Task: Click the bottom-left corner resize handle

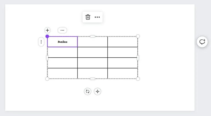Action: click(47, 79)
